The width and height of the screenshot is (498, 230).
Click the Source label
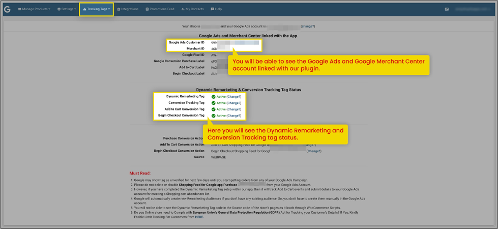coord(199,157)
